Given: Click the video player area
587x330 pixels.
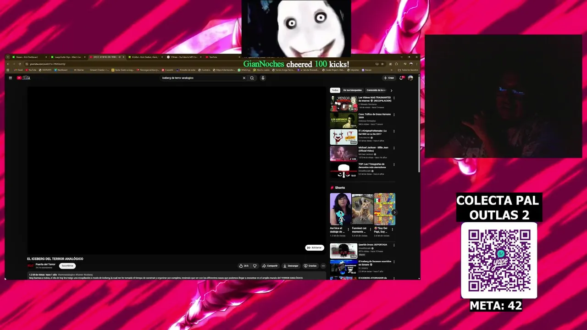Looking at the screenshot, I should pyautogui.click(x=177, y=170).
